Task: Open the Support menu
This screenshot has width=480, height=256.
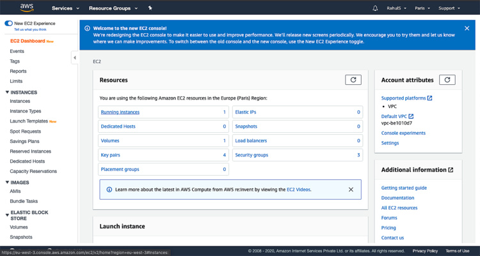Action: [x=449, y=8]
